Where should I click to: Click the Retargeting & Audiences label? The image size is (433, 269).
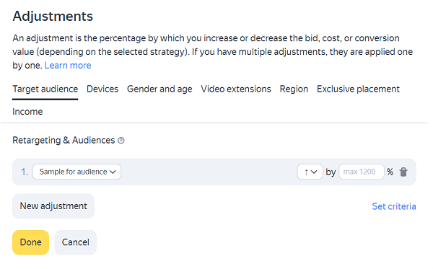[x=64, y=141]
